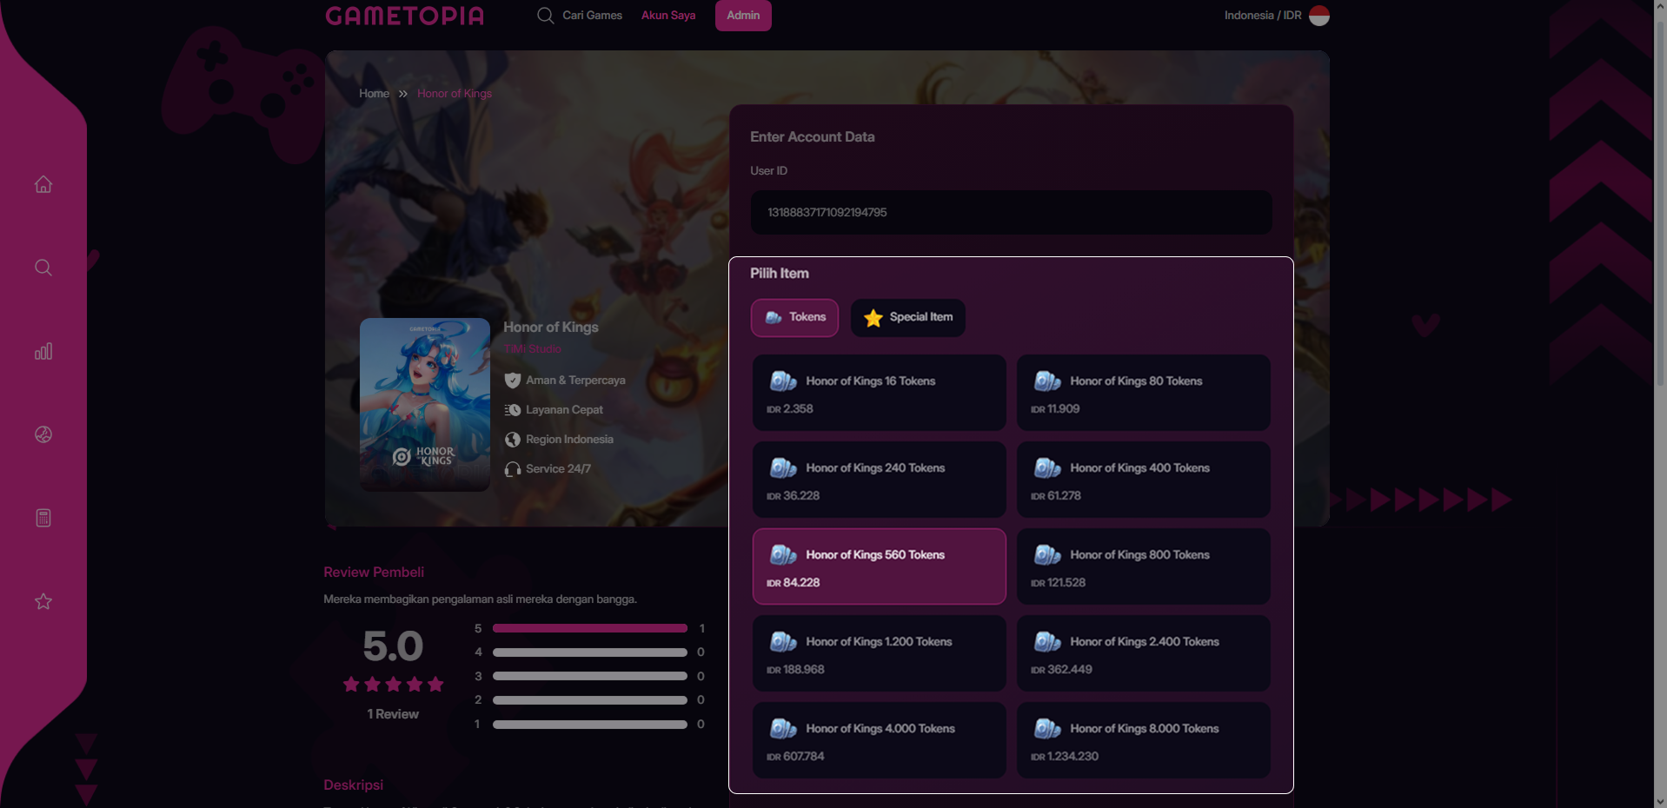1667x808 pixels.
Task: Select Honor of Kings 8.000 Tokens
Action: (1143, 740)
